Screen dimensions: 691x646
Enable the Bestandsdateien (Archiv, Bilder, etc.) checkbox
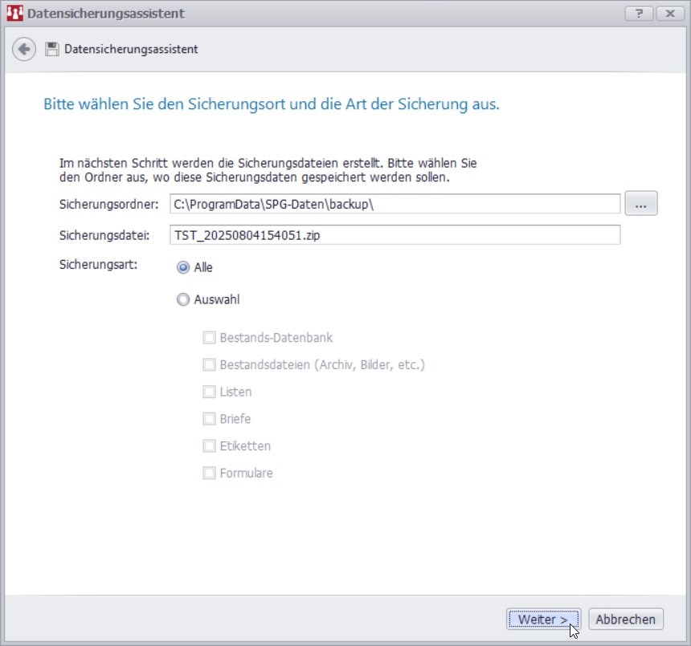[210, 365]
